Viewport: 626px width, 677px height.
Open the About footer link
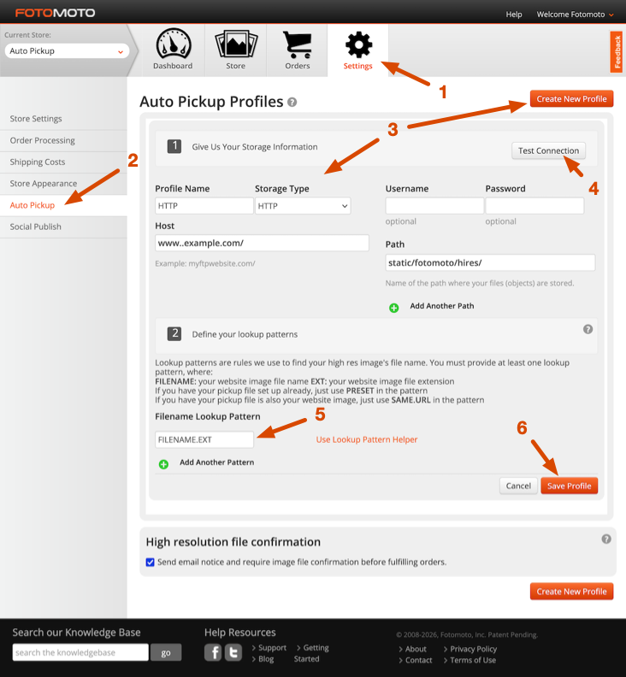416,649
